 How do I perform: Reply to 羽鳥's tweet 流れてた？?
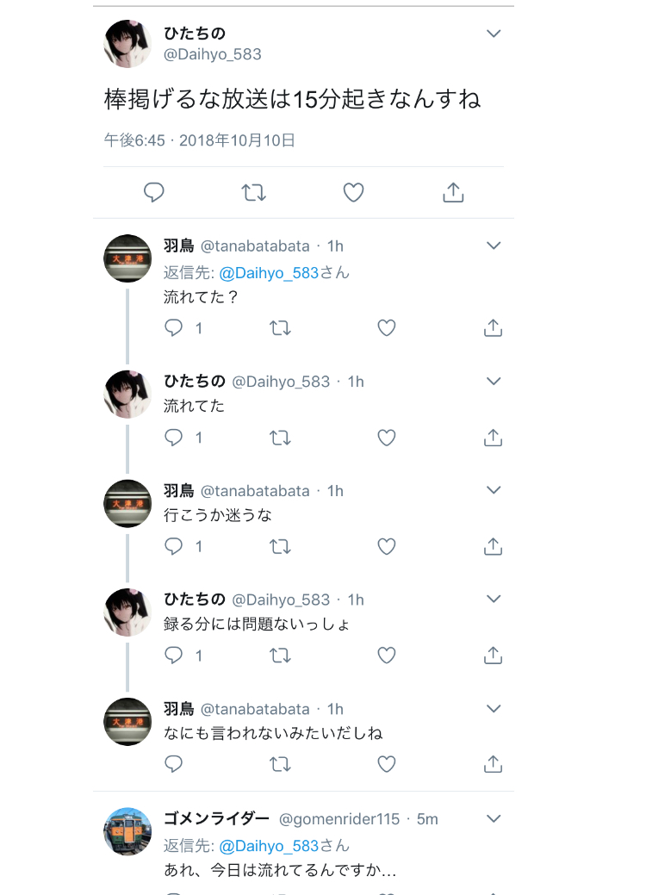[174, 328]
